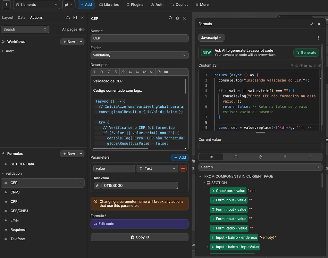The image size is (328, 258).
Task: Open the Javascript language dropdown
Action: click(211, 38)
